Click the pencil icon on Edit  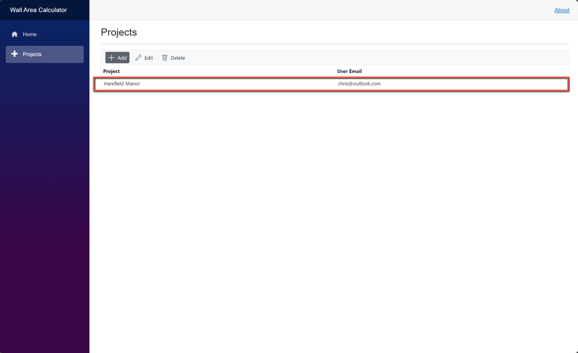click(138, 58)
